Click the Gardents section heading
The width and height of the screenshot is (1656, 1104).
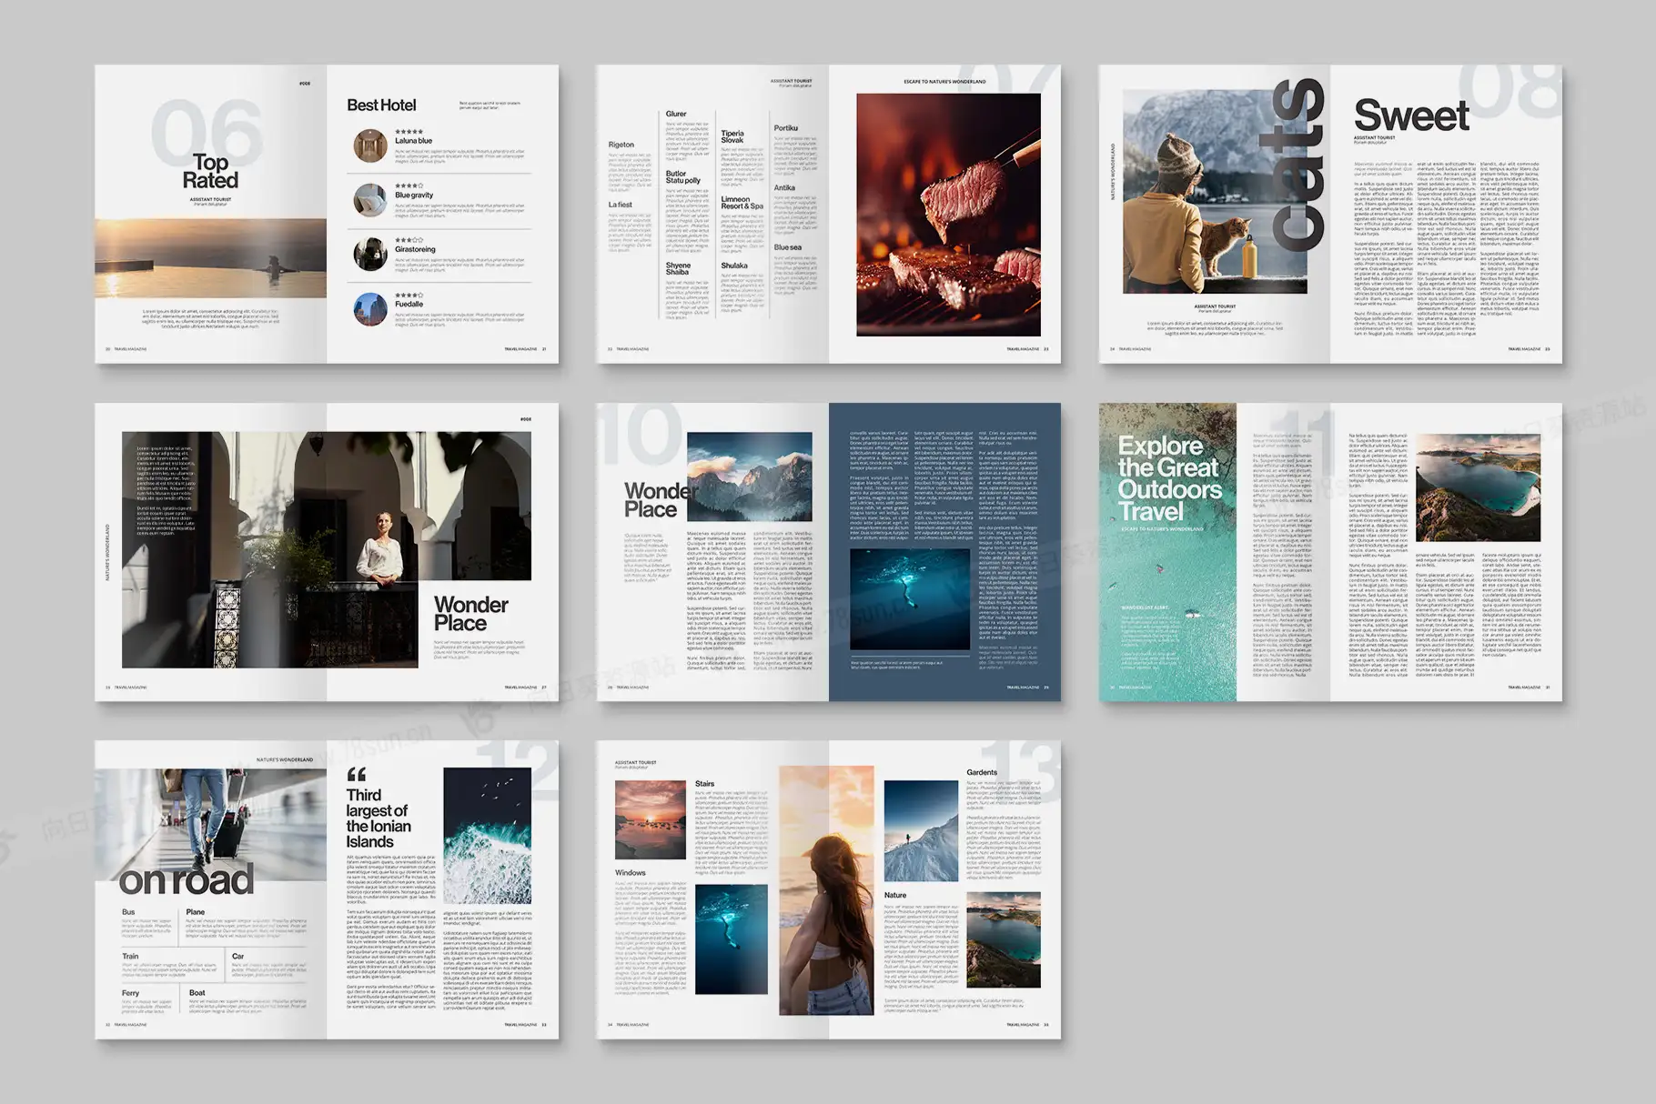pos(982,772)
